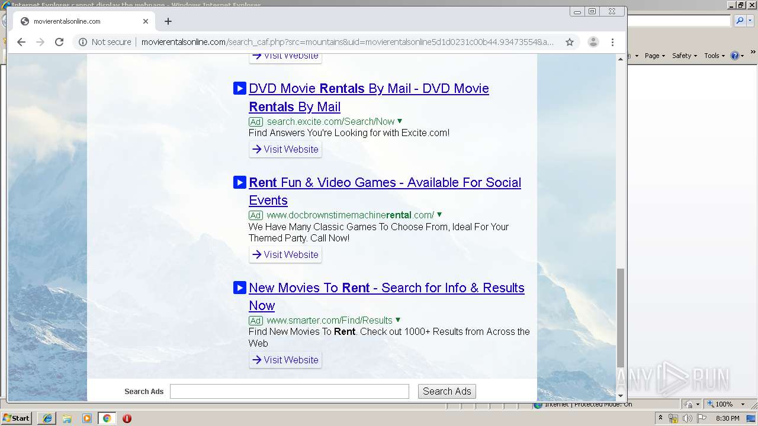
Task: Open Windows Explorer folder from taskbar
Action: pos(67,418)
